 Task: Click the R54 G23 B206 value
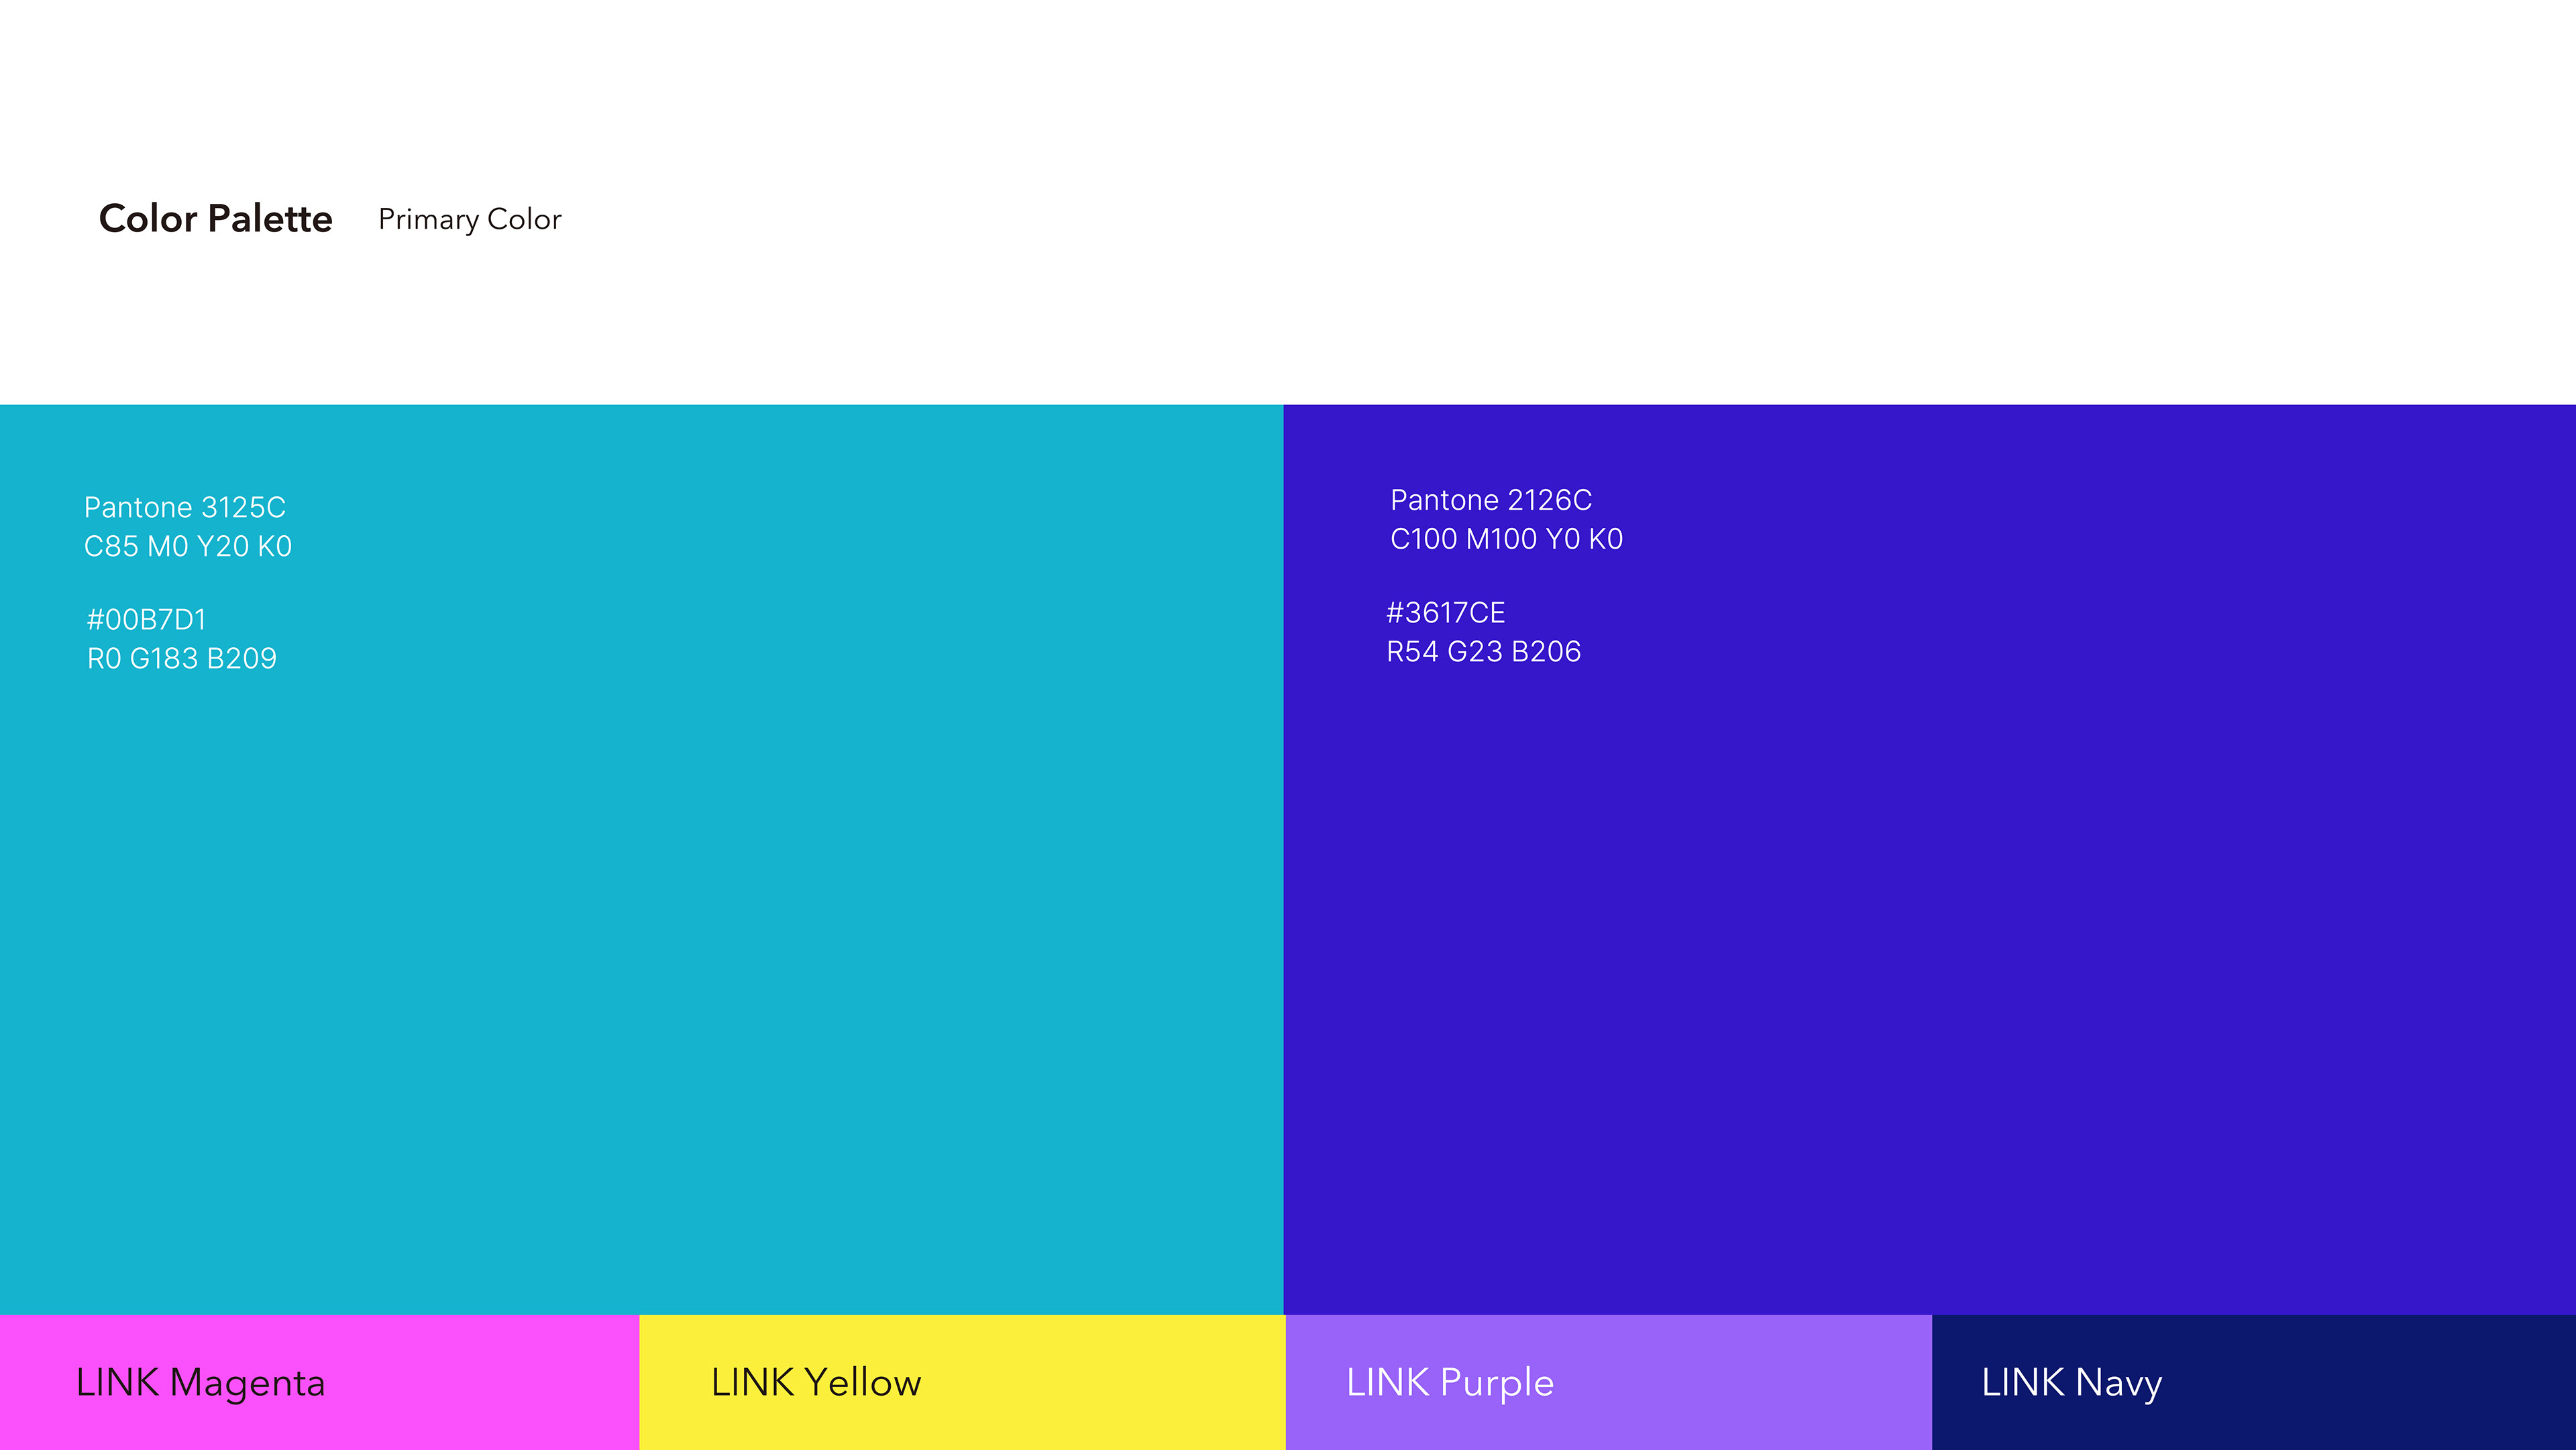tap(1483, 652)
